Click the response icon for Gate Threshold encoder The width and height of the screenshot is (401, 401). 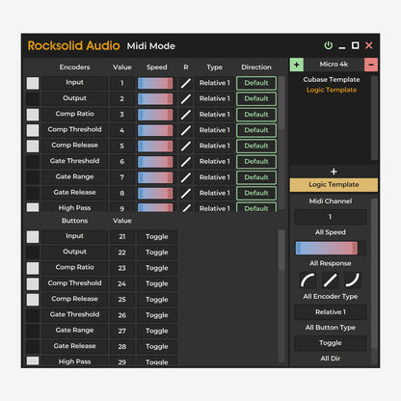pos(186,162)
